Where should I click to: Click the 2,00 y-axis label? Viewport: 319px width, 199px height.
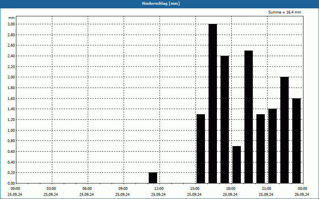(x=11, y=77)
